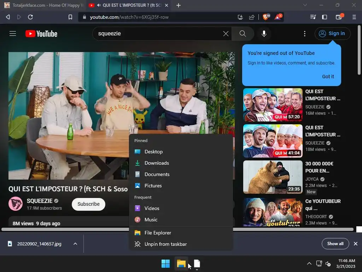Go back with the browser back arrow
This screenshot has width=362, height=272.
(x=8, y=17)
